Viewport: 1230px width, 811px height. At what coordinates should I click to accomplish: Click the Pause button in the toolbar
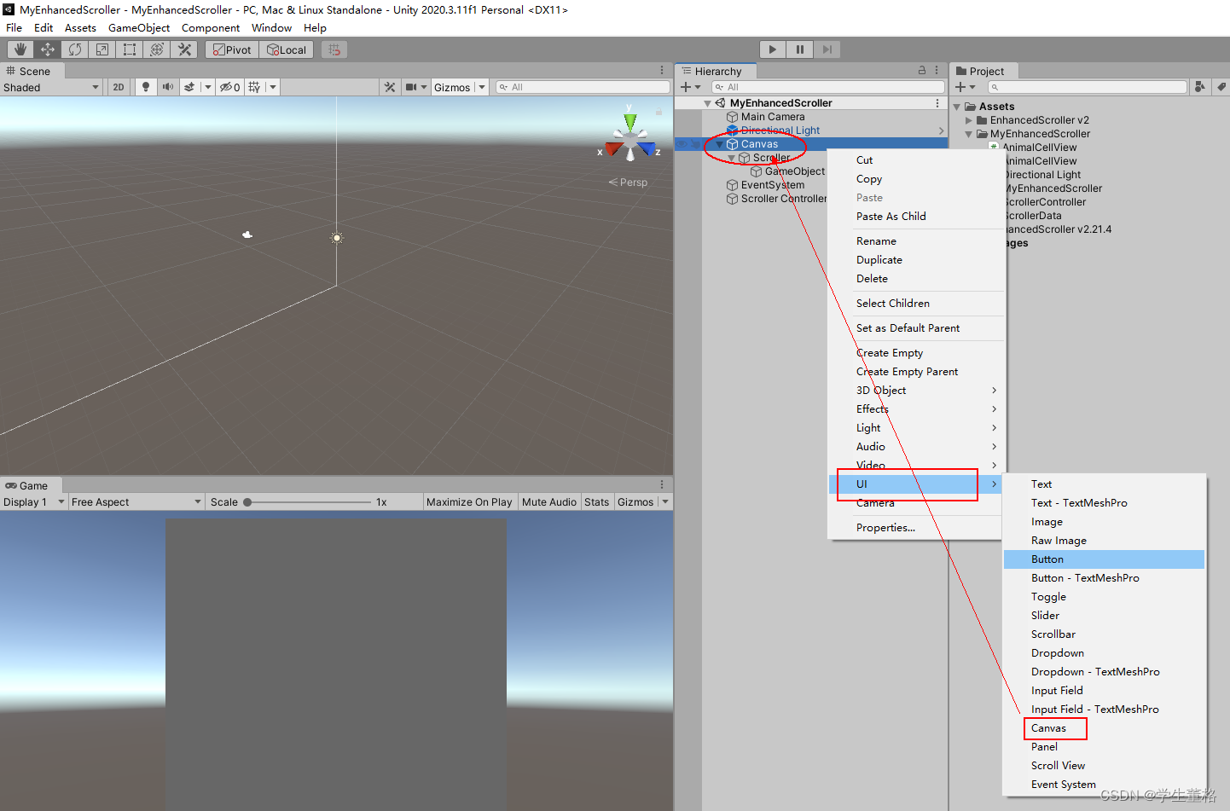(799, 49)
